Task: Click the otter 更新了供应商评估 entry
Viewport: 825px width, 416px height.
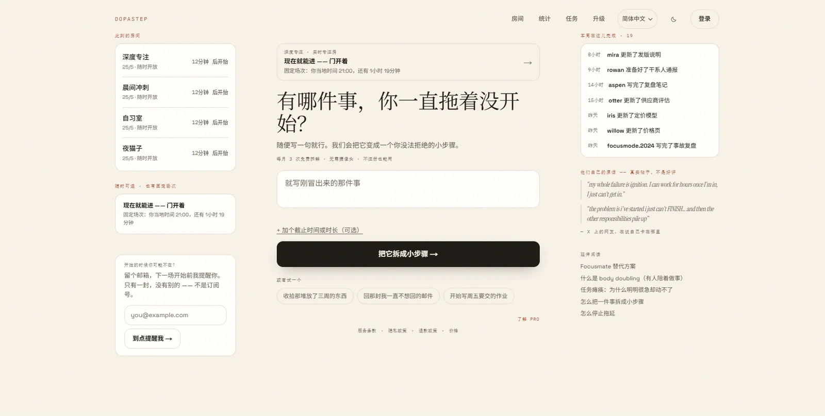Action: [x=650, y=100]
